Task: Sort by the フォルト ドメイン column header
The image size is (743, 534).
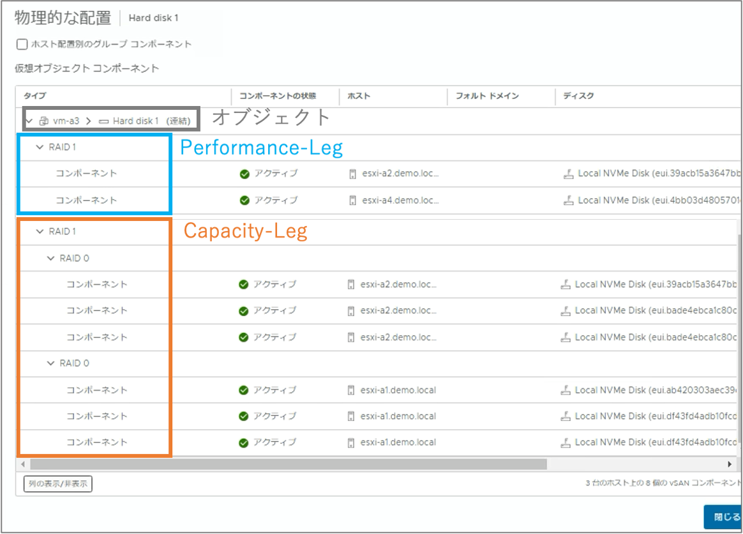Action: pyautogui.click(x=487, y=96)
